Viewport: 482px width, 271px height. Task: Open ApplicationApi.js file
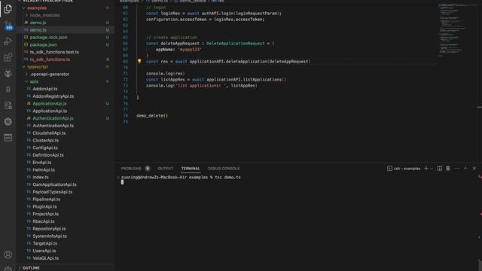50,104
